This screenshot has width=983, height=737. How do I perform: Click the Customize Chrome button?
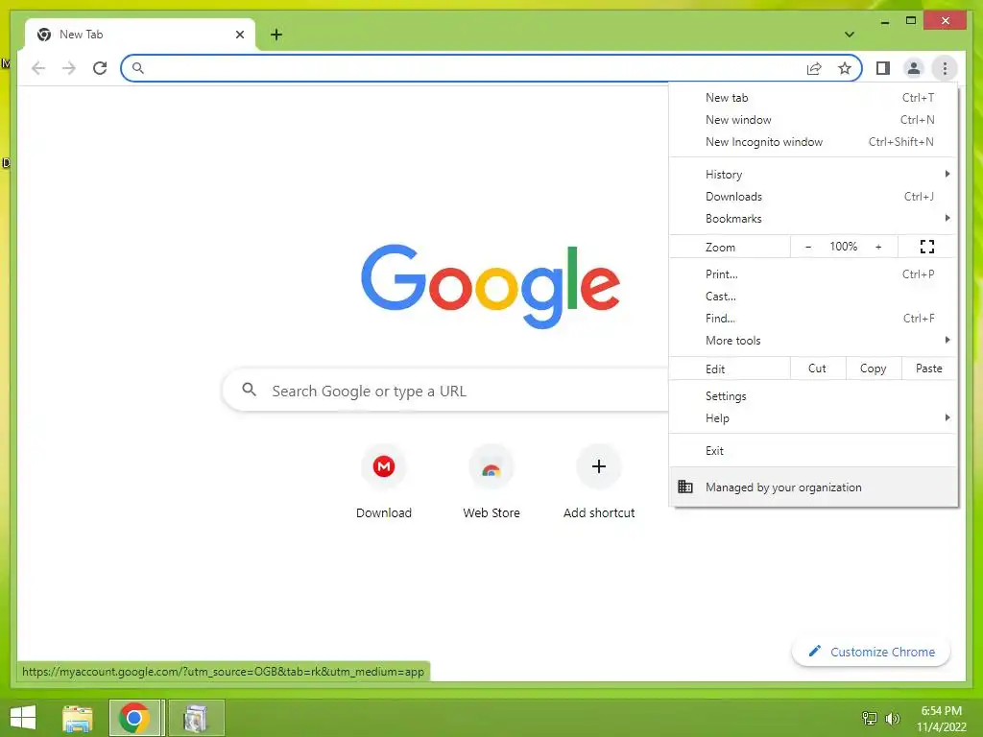click(871, 652)
